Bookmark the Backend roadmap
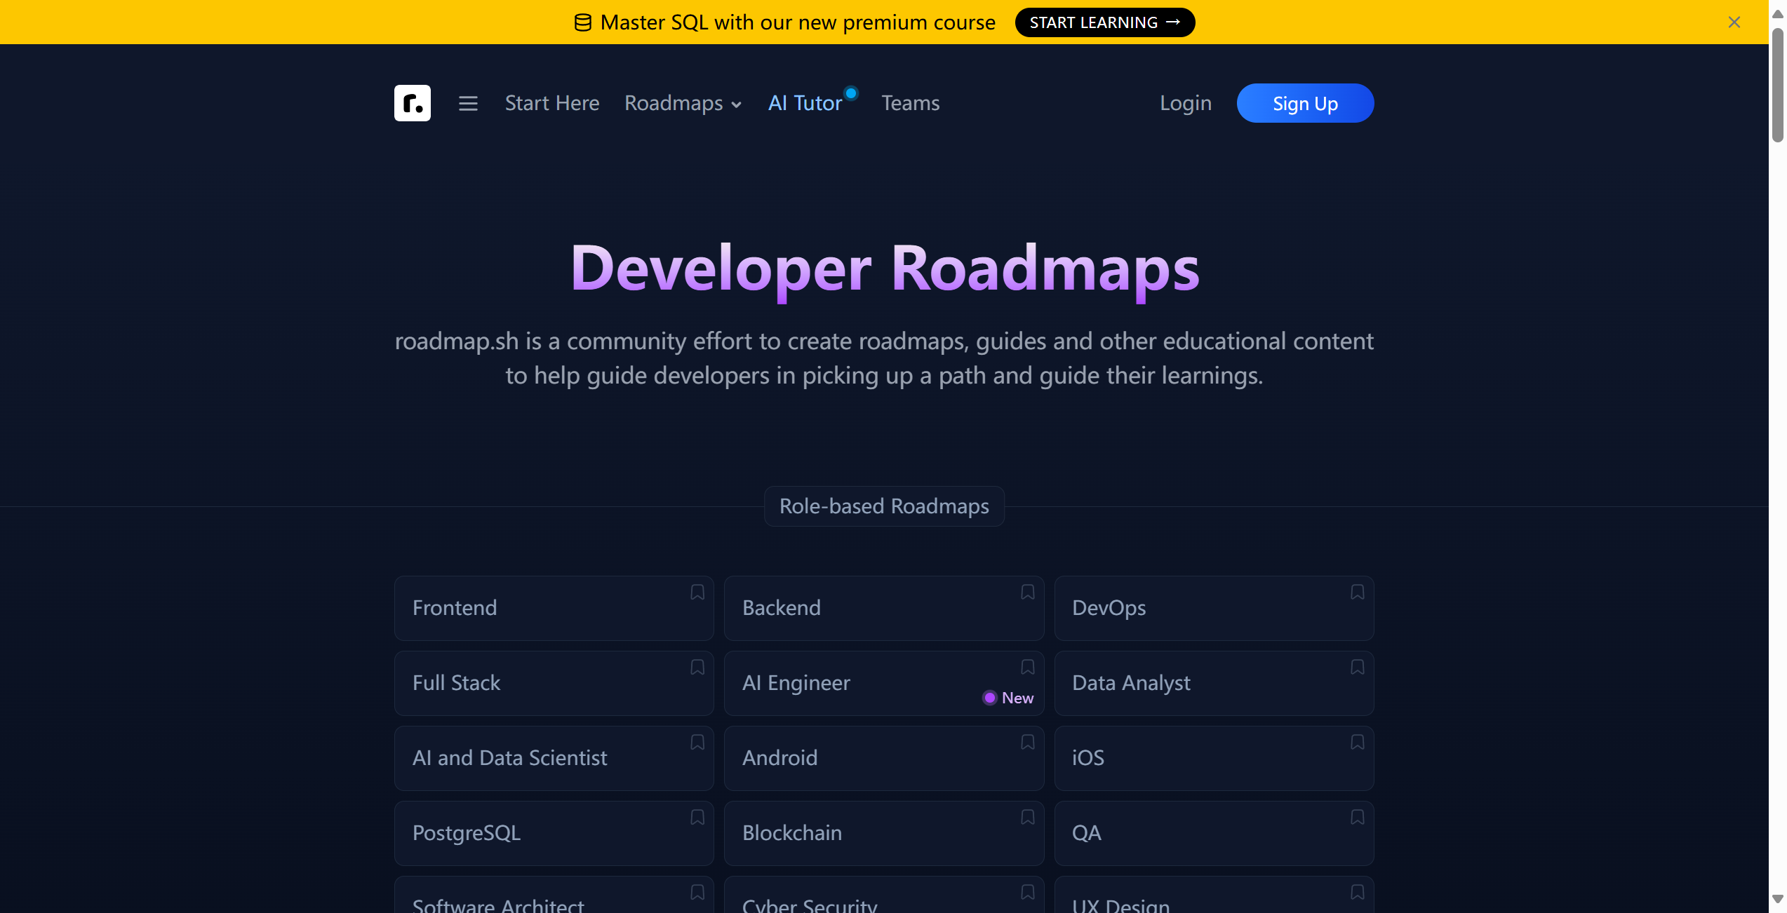The height and width of the screenshot is (913, 1787). click(x=1027, y=593)
